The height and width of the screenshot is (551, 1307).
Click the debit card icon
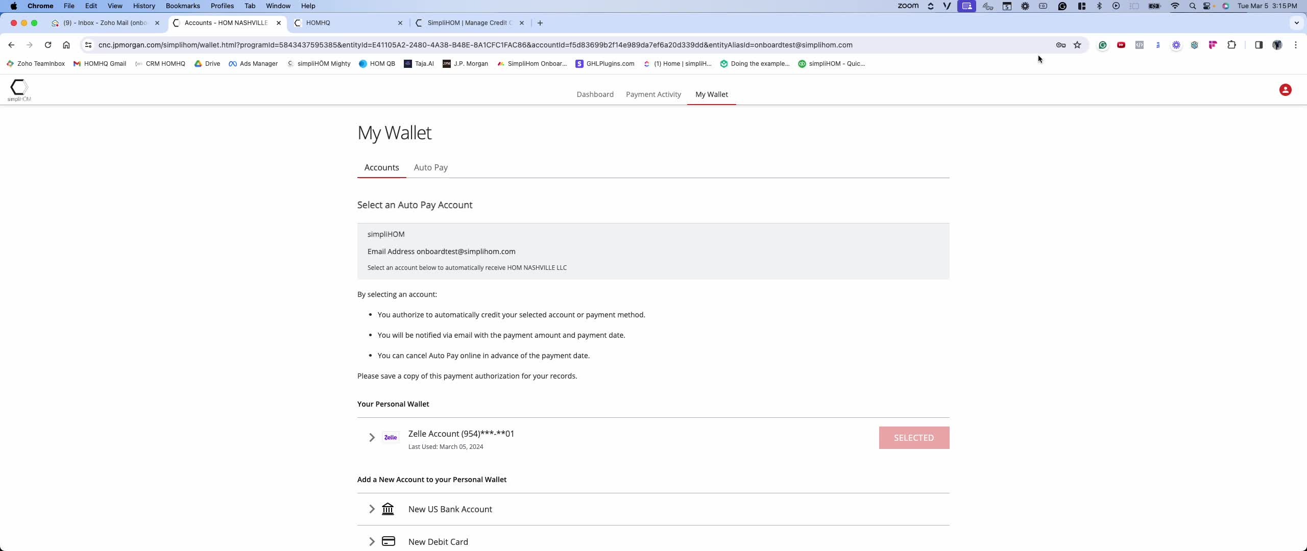point(389,541)
